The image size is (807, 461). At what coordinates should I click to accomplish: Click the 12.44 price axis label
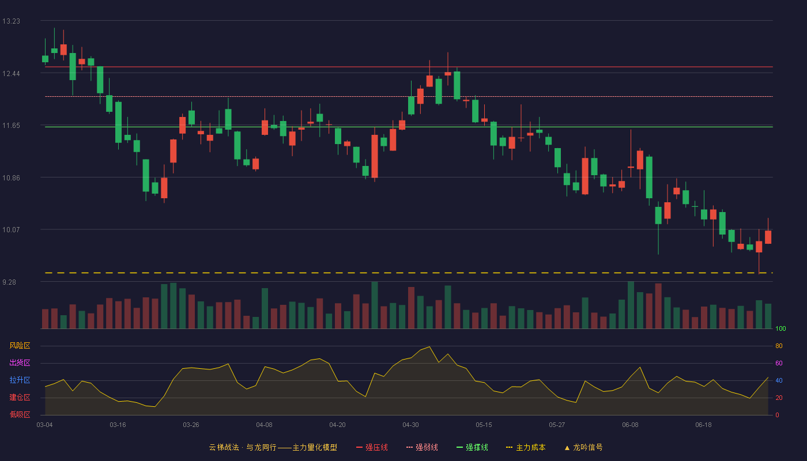pyautogui.click(x=11, y=73)
